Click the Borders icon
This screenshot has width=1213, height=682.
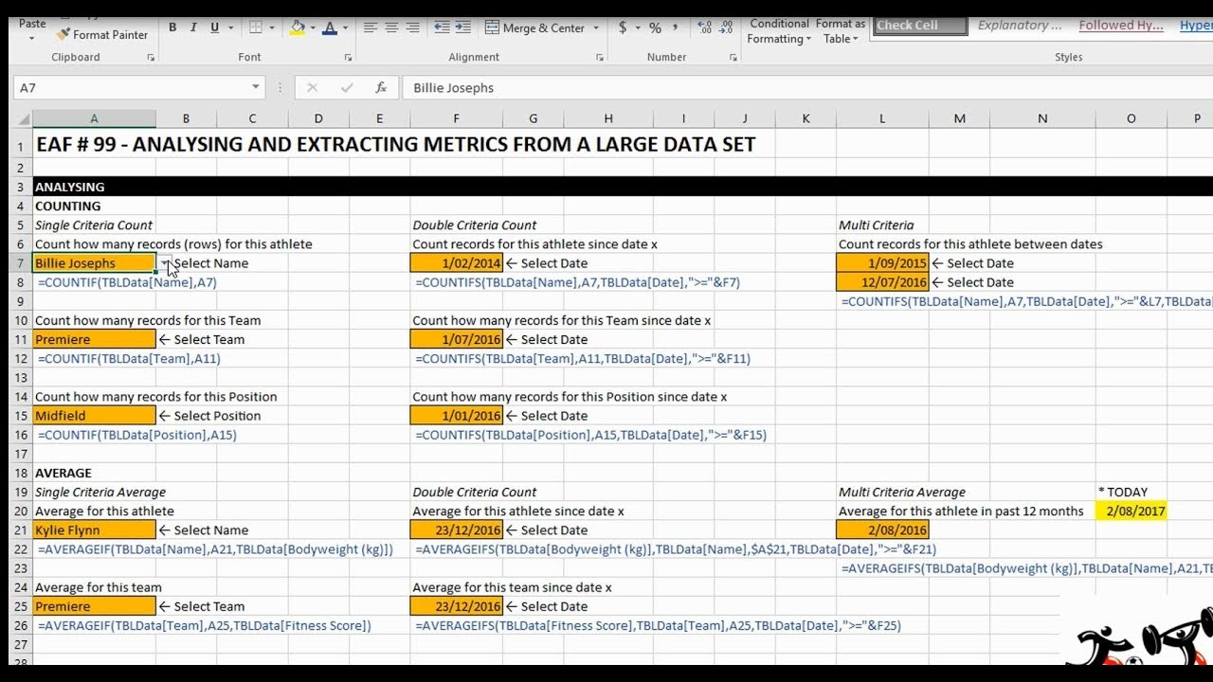coord(256,28)
